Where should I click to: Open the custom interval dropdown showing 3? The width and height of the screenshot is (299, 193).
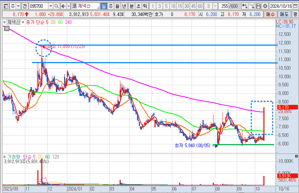click(x=215, y=6)
